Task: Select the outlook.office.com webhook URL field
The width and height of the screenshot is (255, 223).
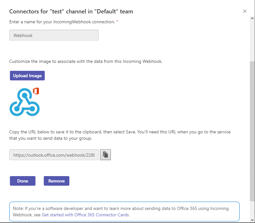Action: [54, 155]
